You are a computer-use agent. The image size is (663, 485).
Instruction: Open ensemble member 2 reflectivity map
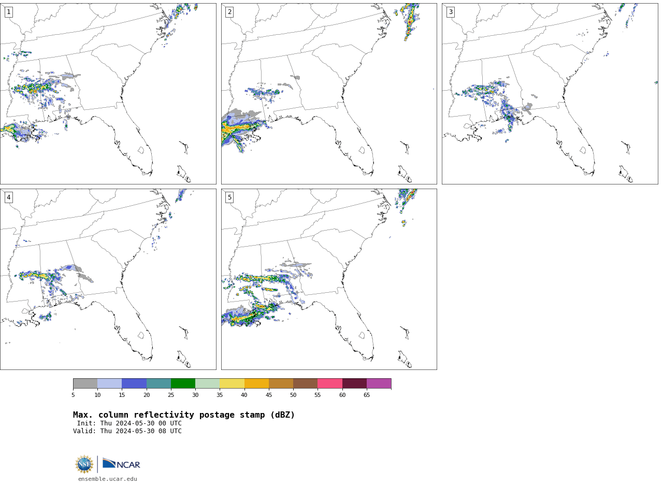[x=329, y=94]
